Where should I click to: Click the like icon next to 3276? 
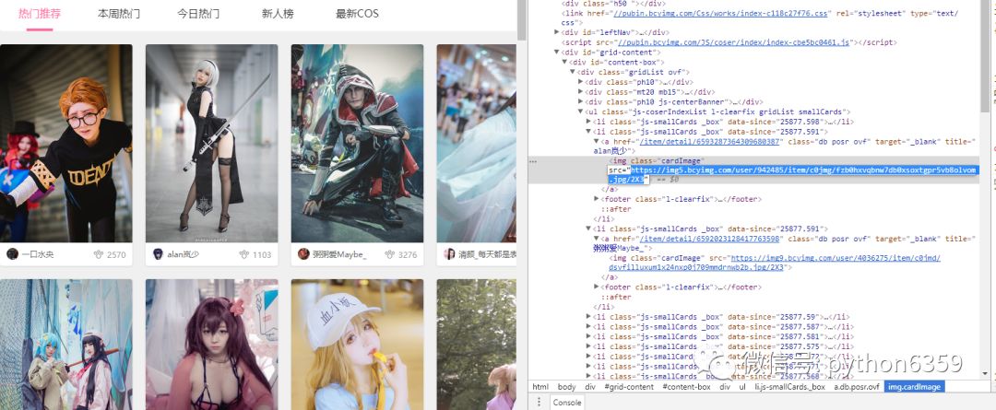389,254
